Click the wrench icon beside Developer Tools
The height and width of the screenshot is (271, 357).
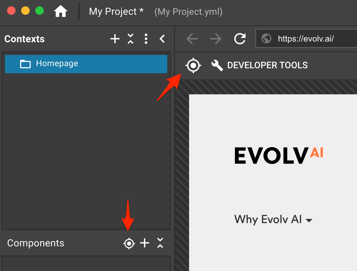coord(217,65)
